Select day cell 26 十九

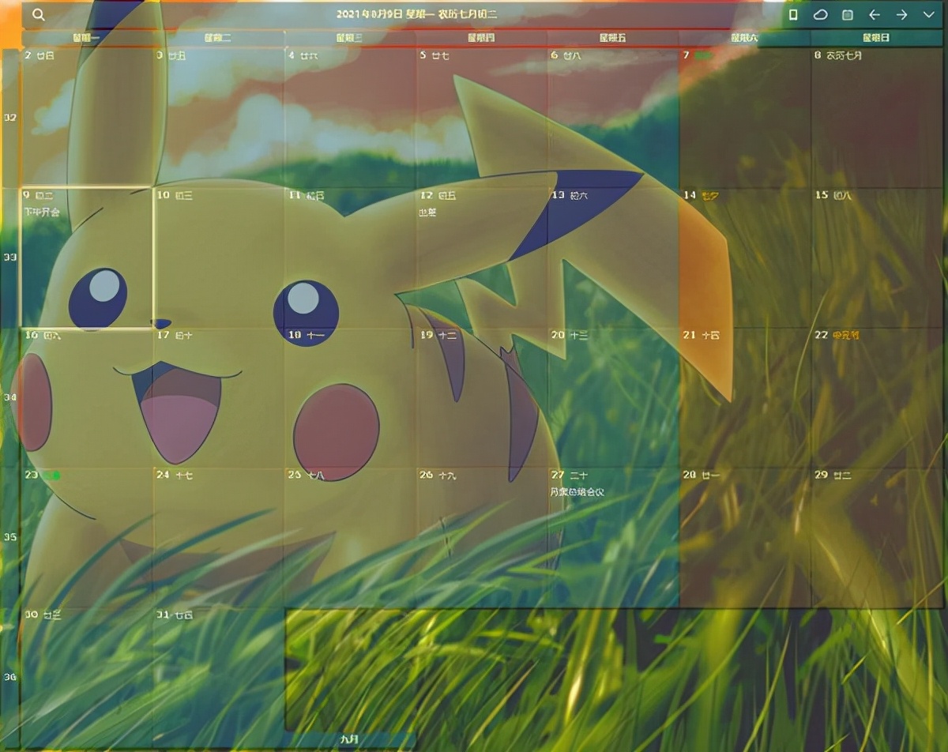pos(481,537)
